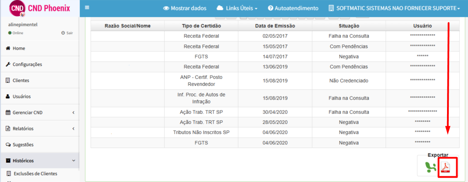Expand the Gerenciar CND submenu
The height and width of the screenshot is (182, 468).
pos(40,113)
